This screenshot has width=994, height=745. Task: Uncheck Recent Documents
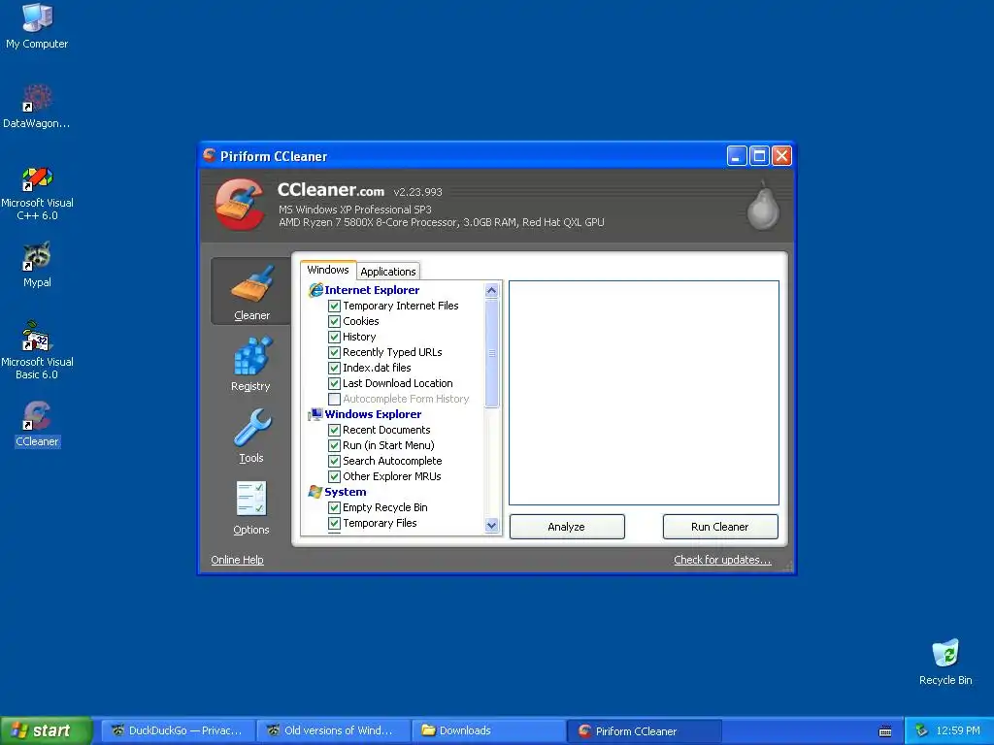point(334,430)
